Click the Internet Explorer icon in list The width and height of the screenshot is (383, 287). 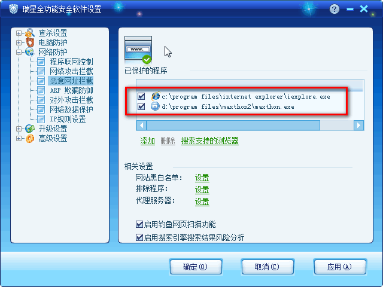156,96
